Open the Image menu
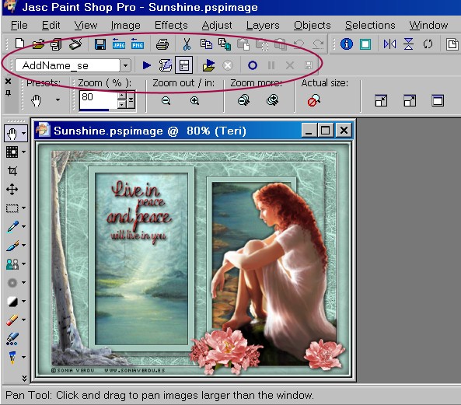The image size is (461, 405). coord(125,26)
